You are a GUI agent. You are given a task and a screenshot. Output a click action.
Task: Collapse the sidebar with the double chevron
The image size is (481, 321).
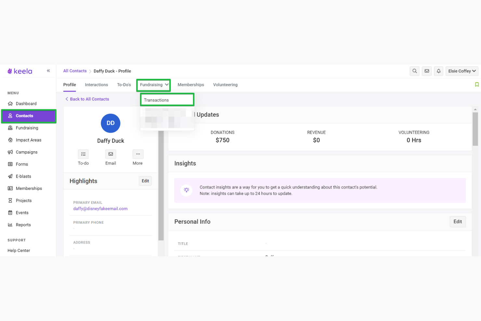(48, 71)
